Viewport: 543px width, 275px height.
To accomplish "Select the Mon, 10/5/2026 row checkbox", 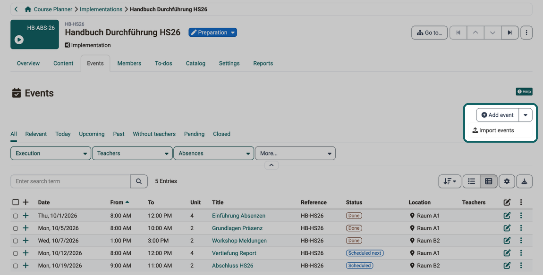I will click(x=15, y=228).
